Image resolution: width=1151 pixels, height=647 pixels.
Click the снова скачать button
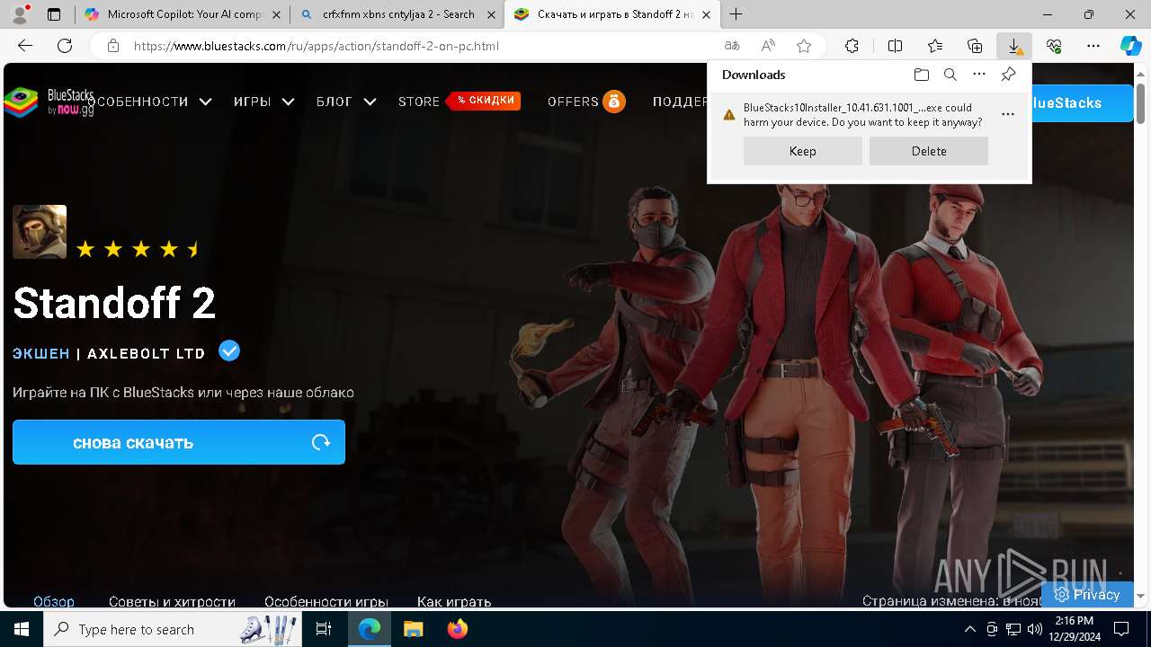[179, 442]
